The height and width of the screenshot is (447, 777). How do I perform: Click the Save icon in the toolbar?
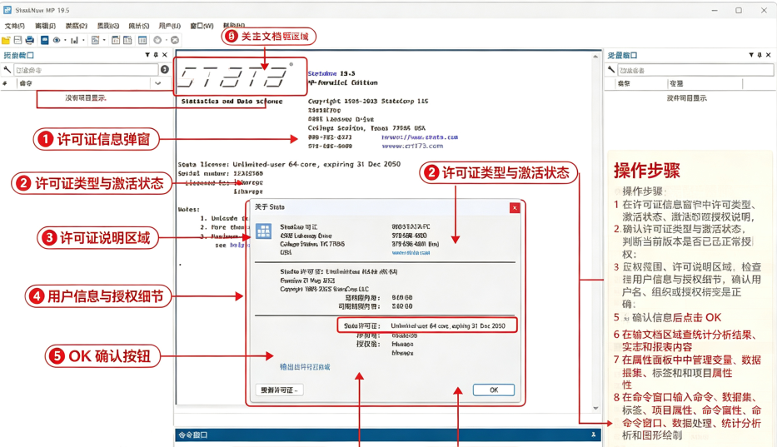(x=17, y=40)
